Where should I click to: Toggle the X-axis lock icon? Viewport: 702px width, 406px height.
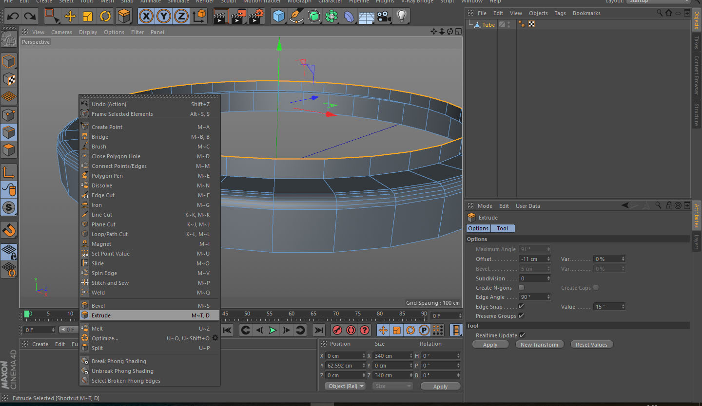click(x=146, y=17)
